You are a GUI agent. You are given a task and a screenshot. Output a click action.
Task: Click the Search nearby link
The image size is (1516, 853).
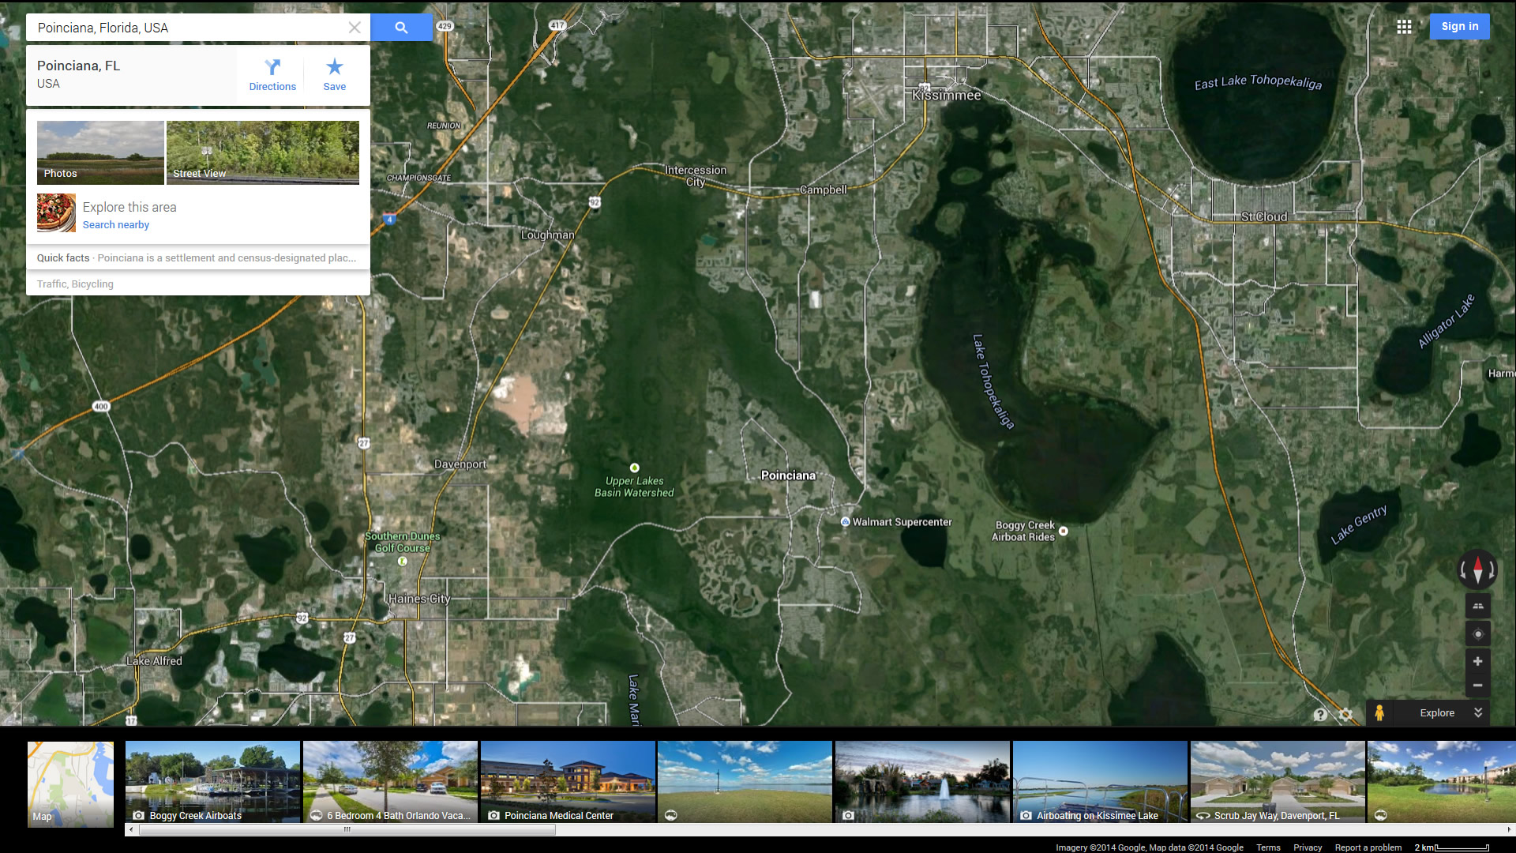click(x=115, y=224)
